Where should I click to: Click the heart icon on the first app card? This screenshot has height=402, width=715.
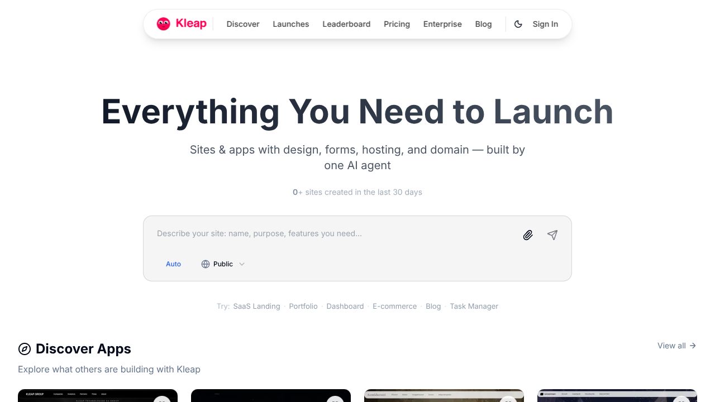click(163, 401)
